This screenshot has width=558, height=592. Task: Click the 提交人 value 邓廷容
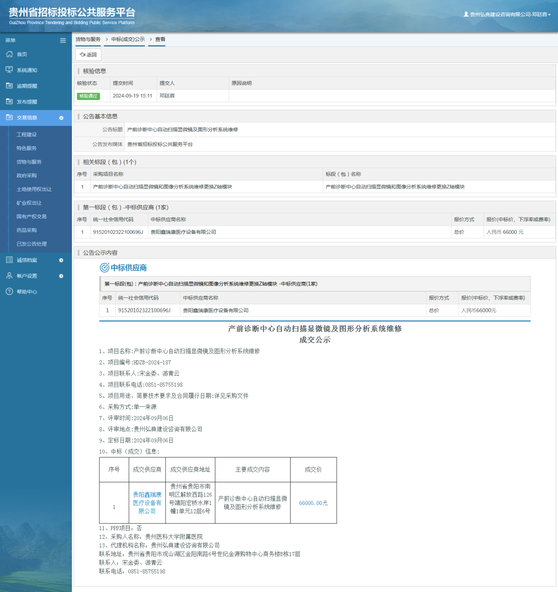point(167,96)
